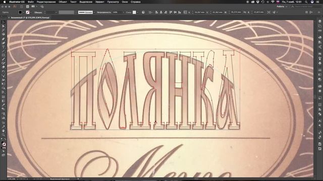Toggle the drawing mode button in toolbar
The width and height of the screenshot is (323, 181).
[x=4, y=151]
